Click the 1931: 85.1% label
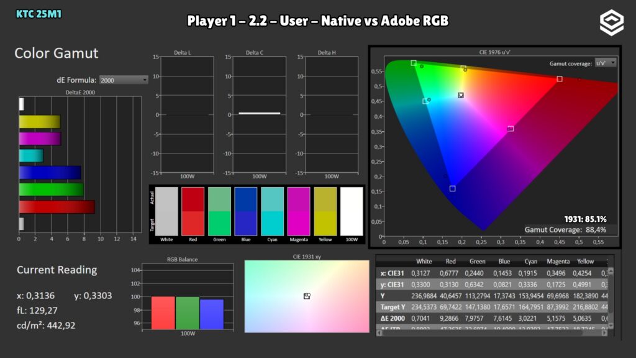The width and height of the screenshot is (636, 358). tap(585, 219)
